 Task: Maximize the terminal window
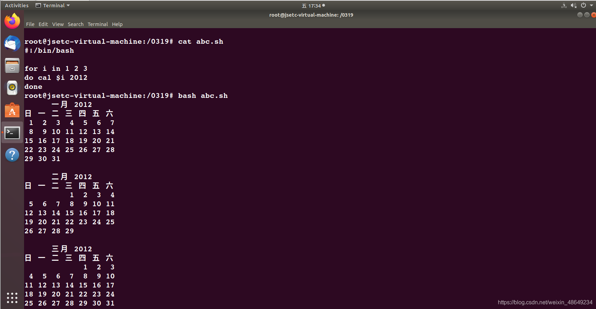coord(587,15)
